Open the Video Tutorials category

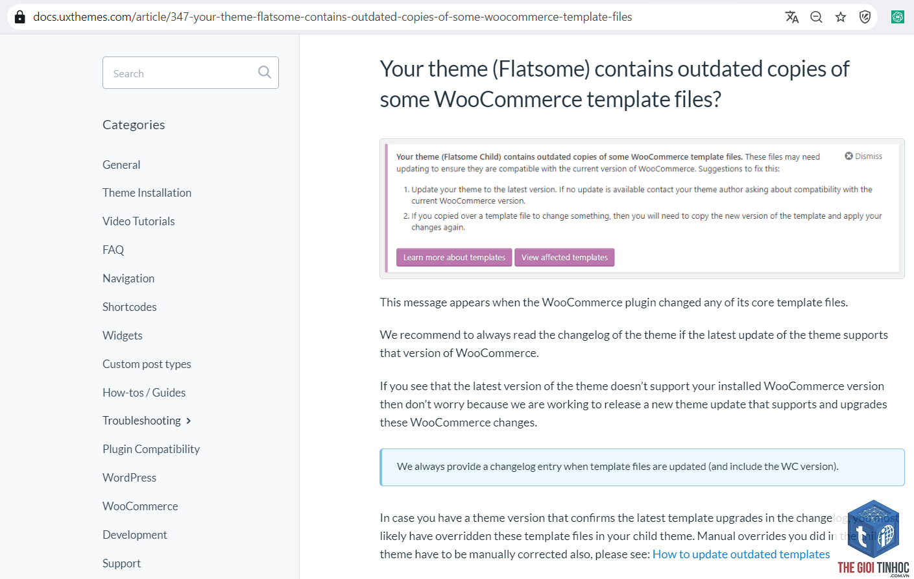tap(139, 221)
